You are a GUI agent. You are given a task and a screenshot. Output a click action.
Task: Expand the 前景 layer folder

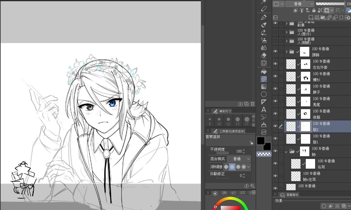pyautogui.click(x=287, y=23)
